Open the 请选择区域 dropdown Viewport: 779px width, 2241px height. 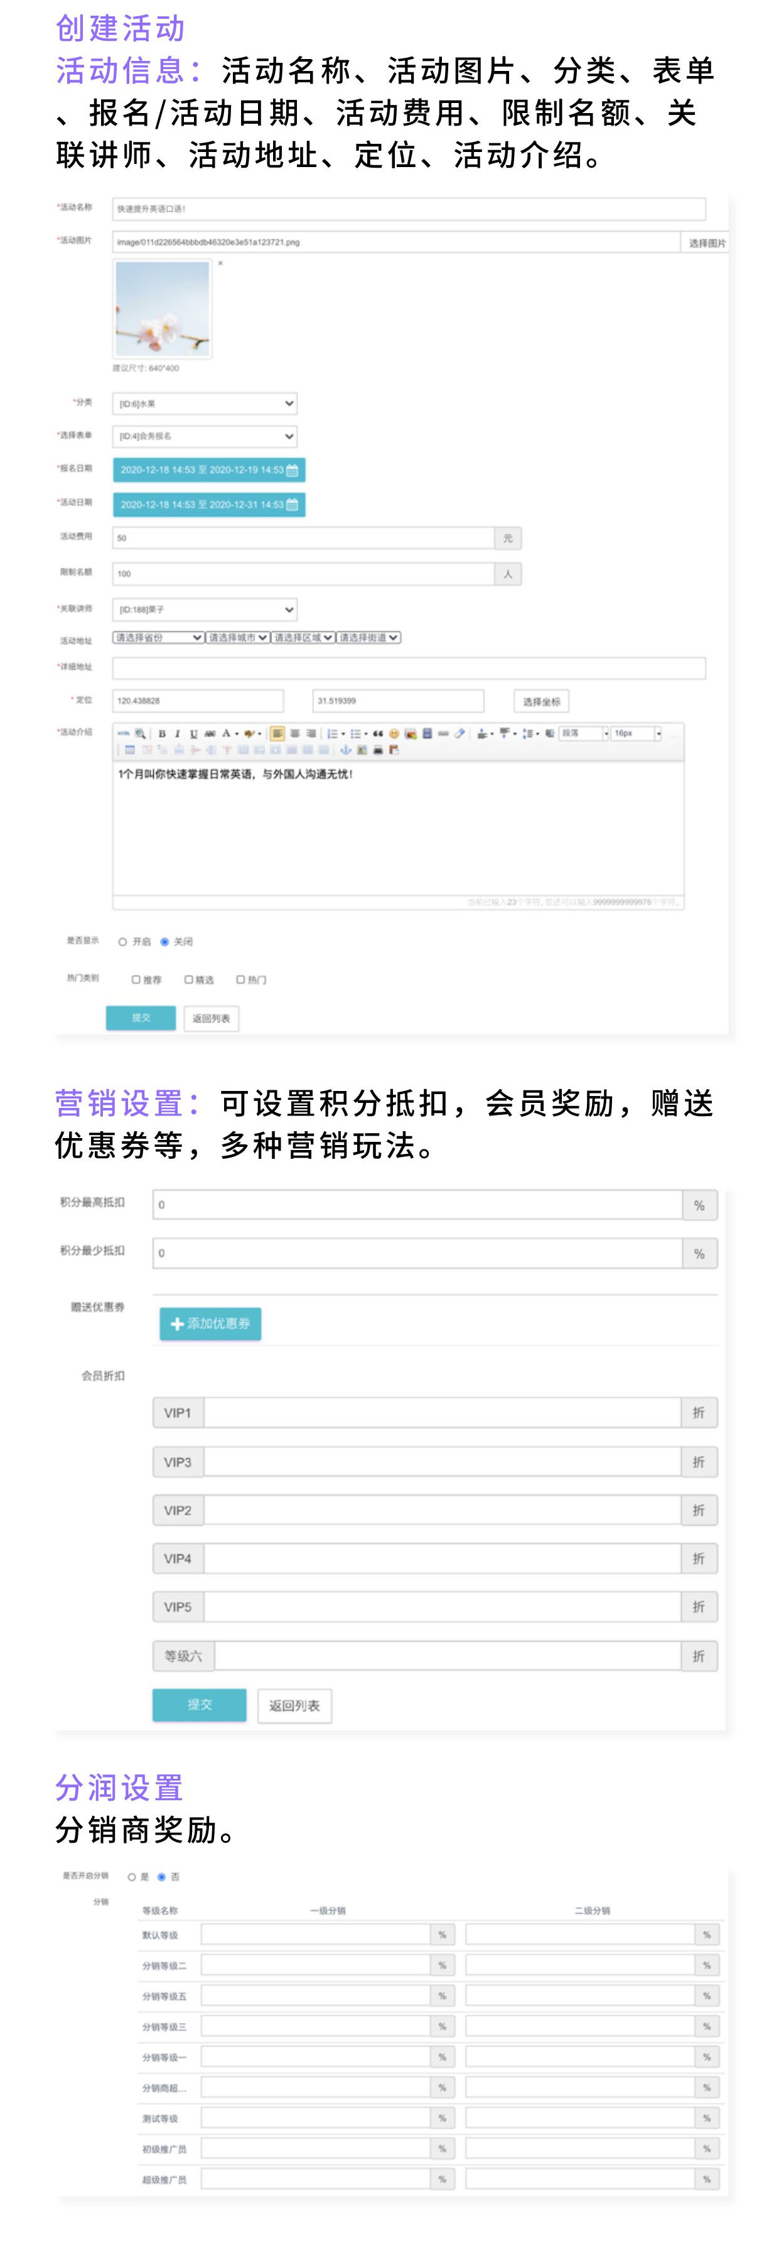pos(303,638)
